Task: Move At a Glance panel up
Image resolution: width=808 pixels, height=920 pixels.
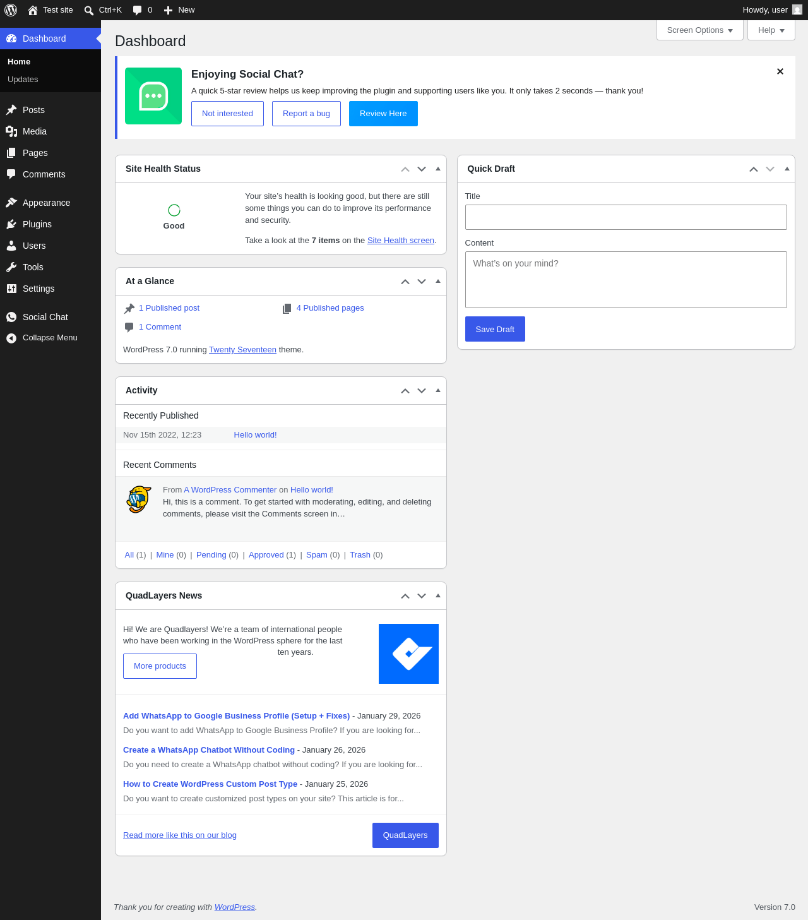Action: click(x=405, y=282)
